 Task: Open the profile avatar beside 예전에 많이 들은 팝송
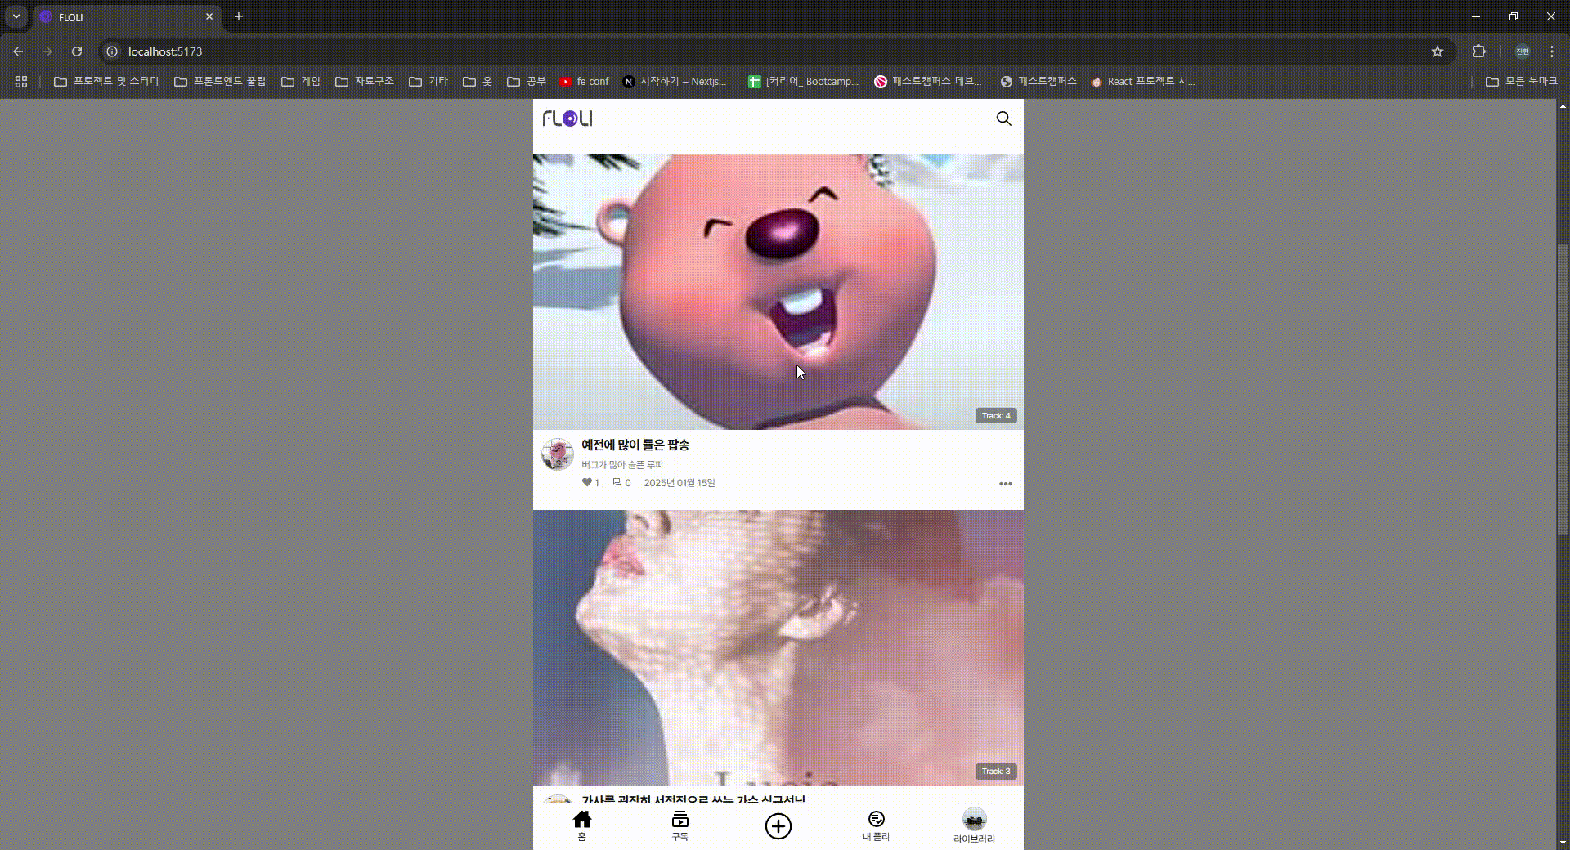pyautogui.click(x=558, y=454)
